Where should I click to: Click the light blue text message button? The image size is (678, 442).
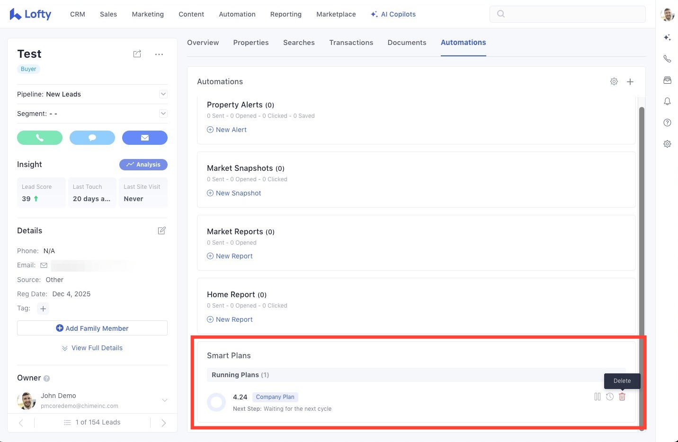(x=92, y=138)
